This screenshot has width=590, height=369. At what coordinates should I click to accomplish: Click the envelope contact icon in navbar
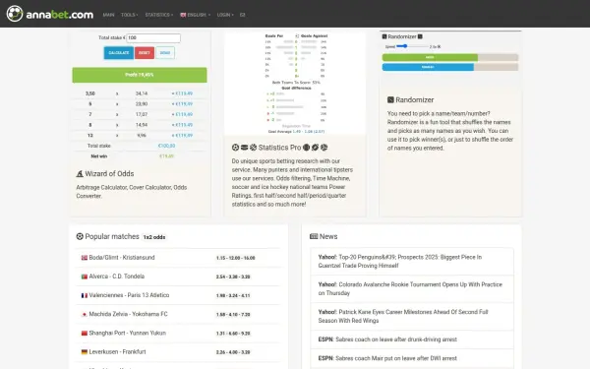pyautogui.click(x=242, y=15)
